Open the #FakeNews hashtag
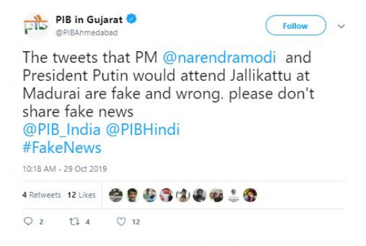 click(x=62, y=148)
